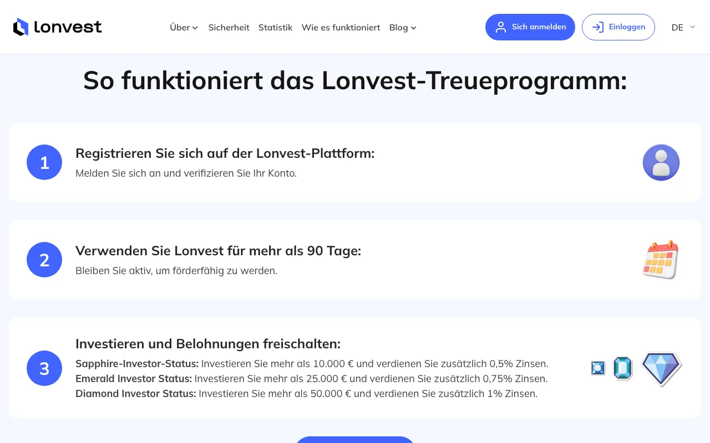This screenshot has height=443, width=710.
Task: Click the text Bleiben Sie aktiv
Action: [176, 271]
